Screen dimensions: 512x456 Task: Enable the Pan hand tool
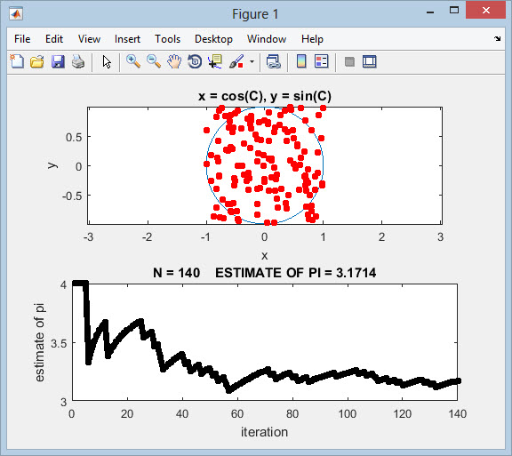coord(174,61)
